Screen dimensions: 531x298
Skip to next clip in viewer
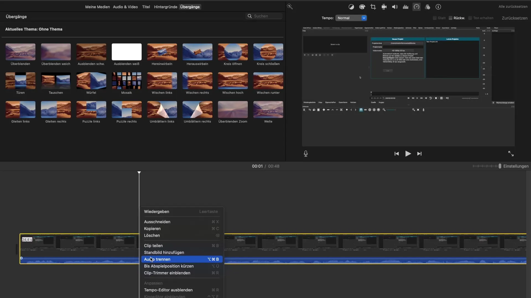(x=419, y=154)
